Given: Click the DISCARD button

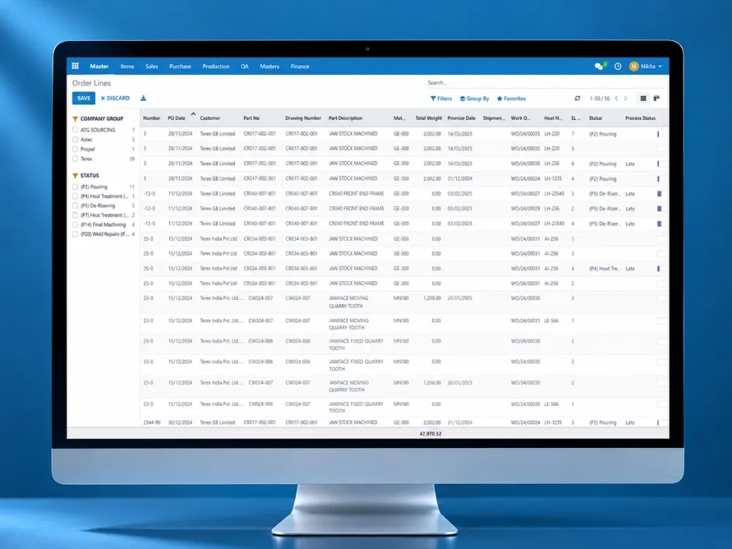Looking at the screenshot, I should (x=115, y=98).
